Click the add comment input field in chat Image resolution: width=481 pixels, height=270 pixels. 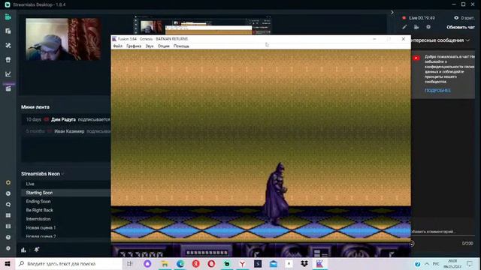(x=443, y=232)
